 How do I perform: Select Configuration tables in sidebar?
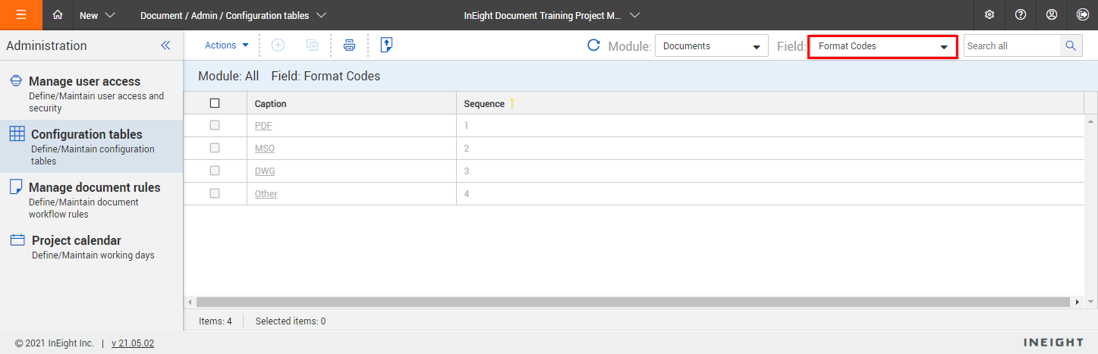91,146
